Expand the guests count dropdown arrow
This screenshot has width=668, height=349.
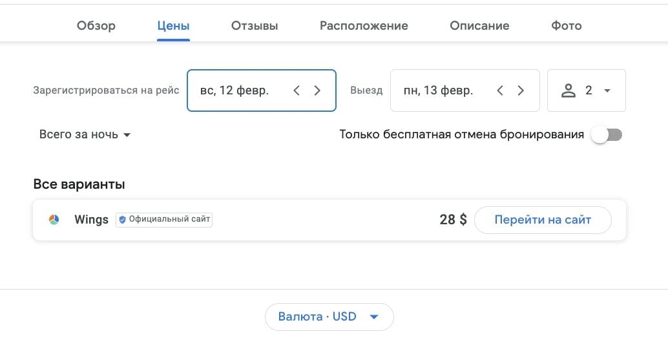[607, 90]
